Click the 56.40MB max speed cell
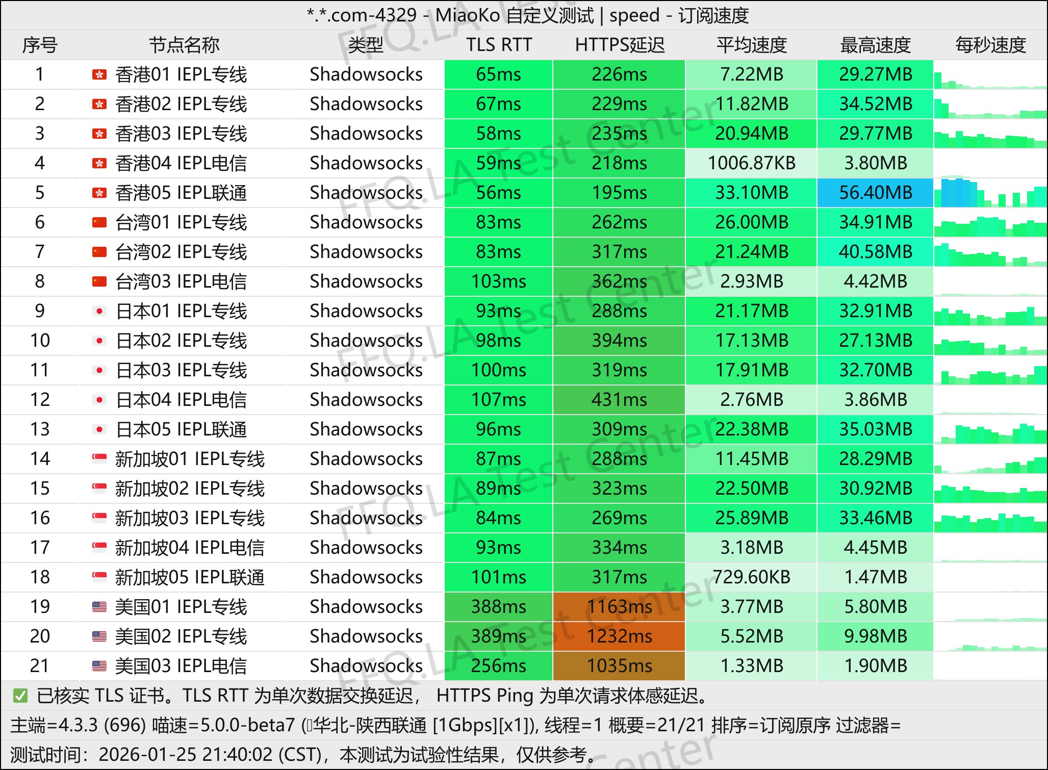Image resolution: width=1048 pixels, height=770 pixels. (x=876, y=193)
